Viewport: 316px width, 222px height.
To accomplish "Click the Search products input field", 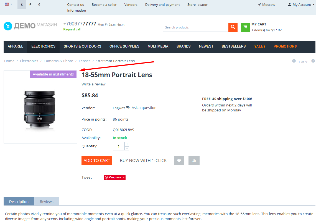I will pos(195,27).
